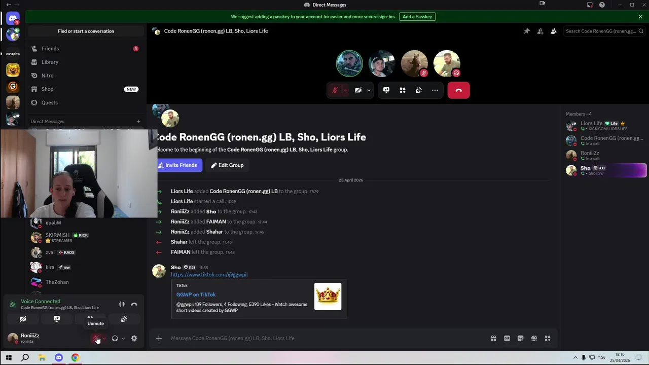Send a gift via the gift icon
649x365 pixels.
pyautogui.click(x=493, y=338)
